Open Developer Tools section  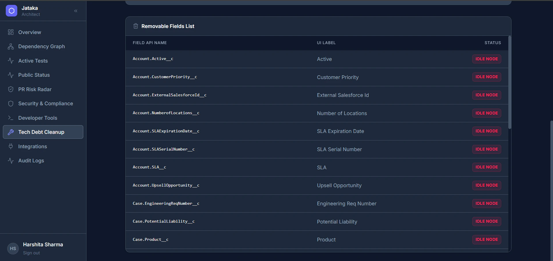click(x=43, y=118)
